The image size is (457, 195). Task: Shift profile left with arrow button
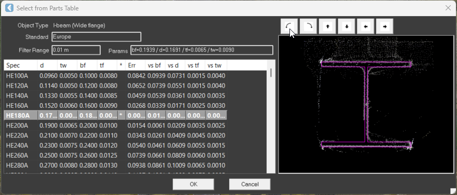366,26
